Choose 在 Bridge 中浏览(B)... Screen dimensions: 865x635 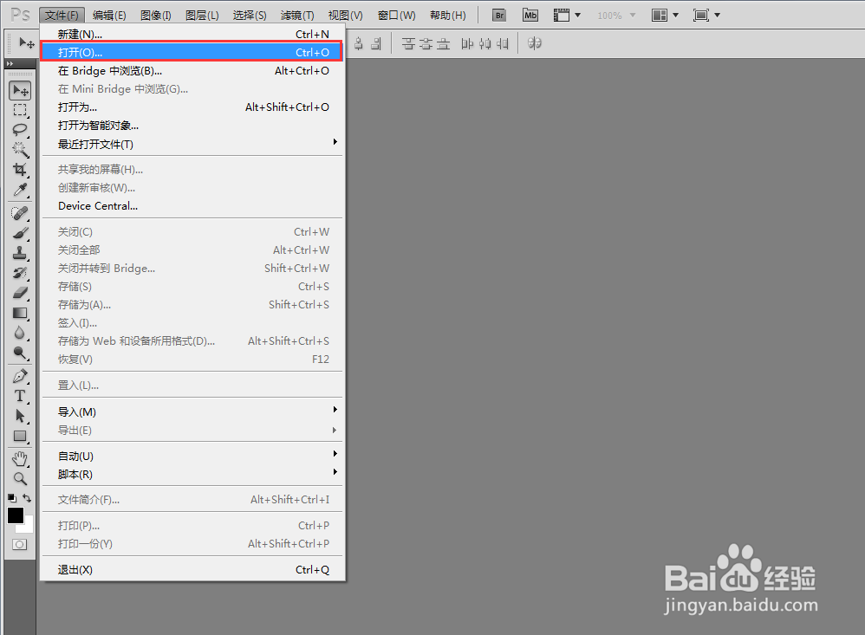pyautogui.click(x=192, y=70)
